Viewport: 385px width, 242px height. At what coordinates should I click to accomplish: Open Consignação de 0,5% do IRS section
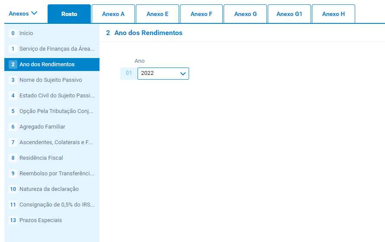(x=52, y=205)
